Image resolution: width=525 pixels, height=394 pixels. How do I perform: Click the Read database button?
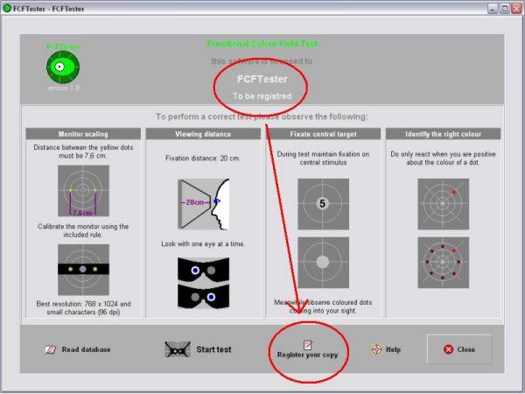click(x=78, y=349)
